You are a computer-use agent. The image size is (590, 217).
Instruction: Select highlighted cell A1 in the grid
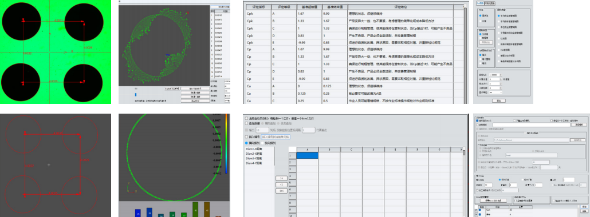point(308,155)
